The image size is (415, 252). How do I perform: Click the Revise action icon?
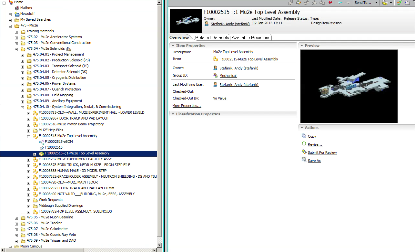coord(303,144)
